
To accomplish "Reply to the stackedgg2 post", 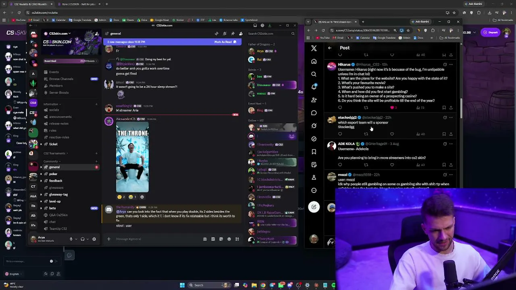I will (x=340, y=134).
